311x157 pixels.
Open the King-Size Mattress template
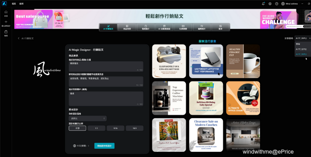click(169, 61)
